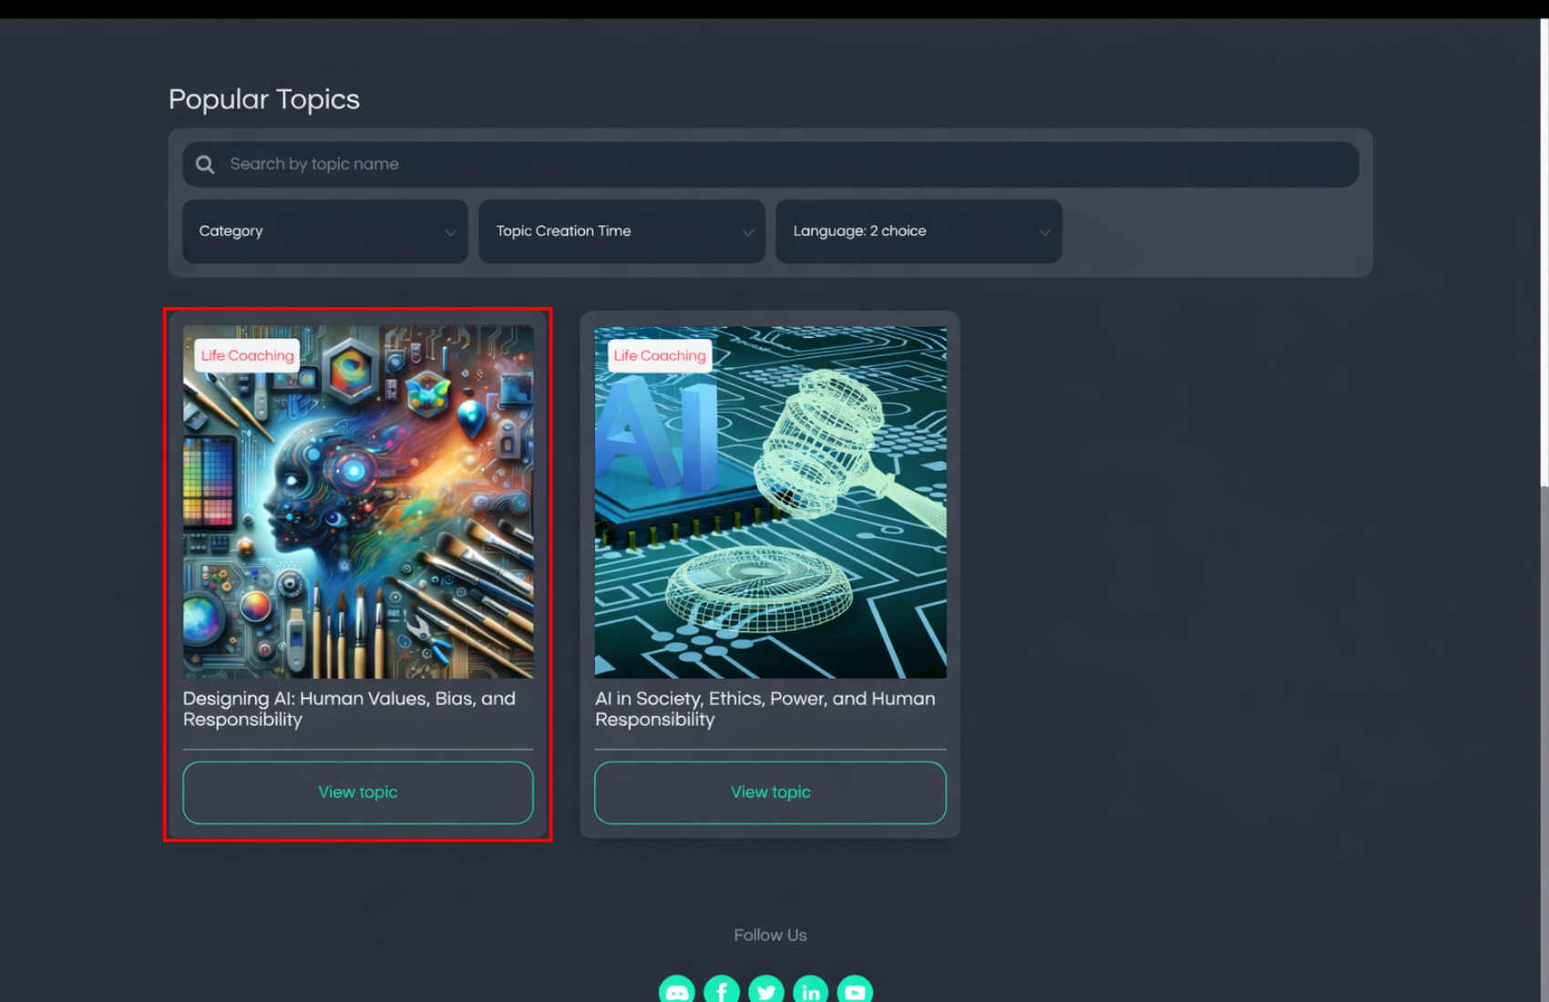Viewport: 1549px width, 1002px height.
Task: Expand the Language: 2 choice dropdown
Action: click(x=918, y=231)
